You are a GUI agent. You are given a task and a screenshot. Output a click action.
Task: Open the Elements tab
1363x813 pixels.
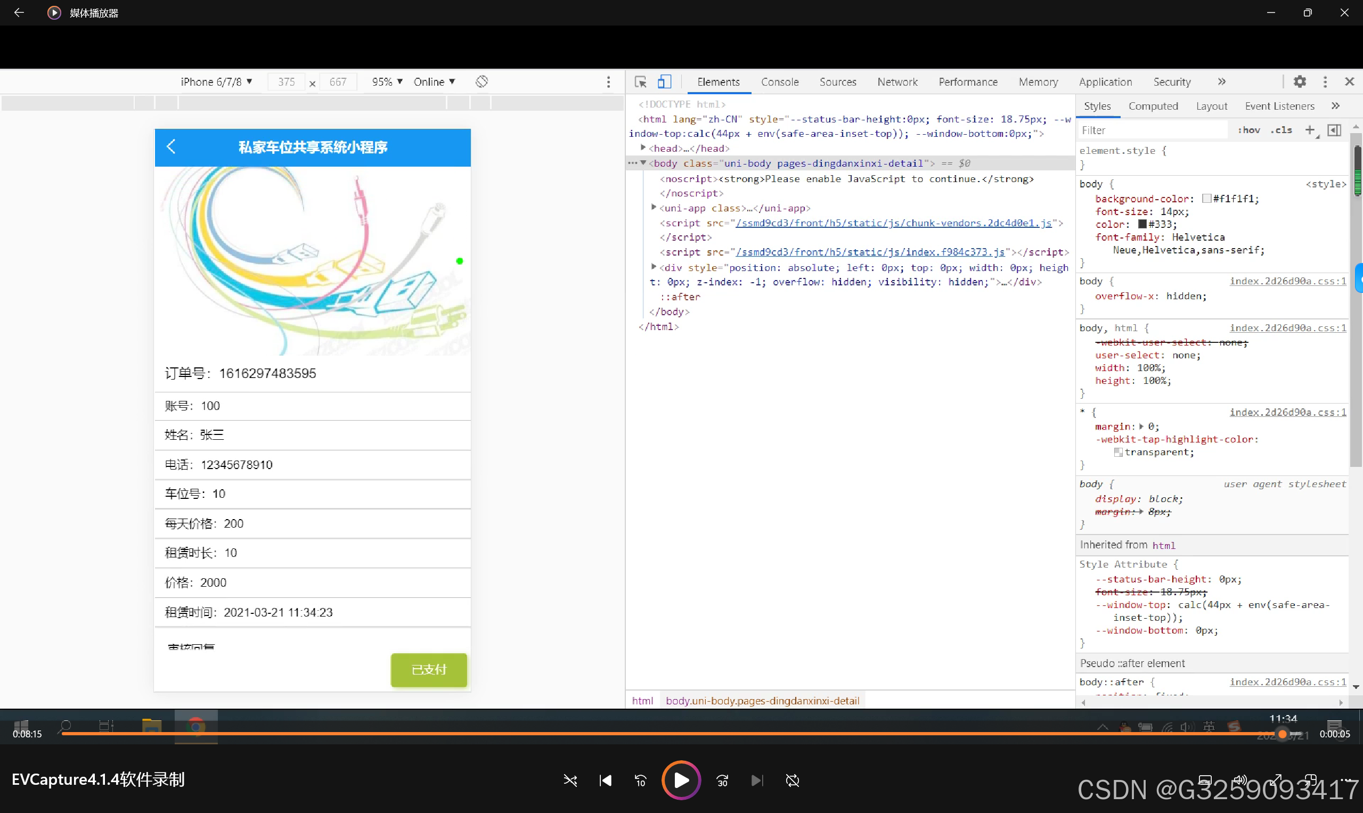(718, 82)
